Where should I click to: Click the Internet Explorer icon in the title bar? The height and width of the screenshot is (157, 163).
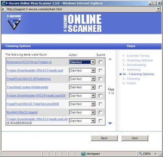coord(3,3)
